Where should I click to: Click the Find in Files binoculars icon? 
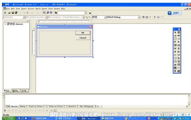[x=55, y=13]
